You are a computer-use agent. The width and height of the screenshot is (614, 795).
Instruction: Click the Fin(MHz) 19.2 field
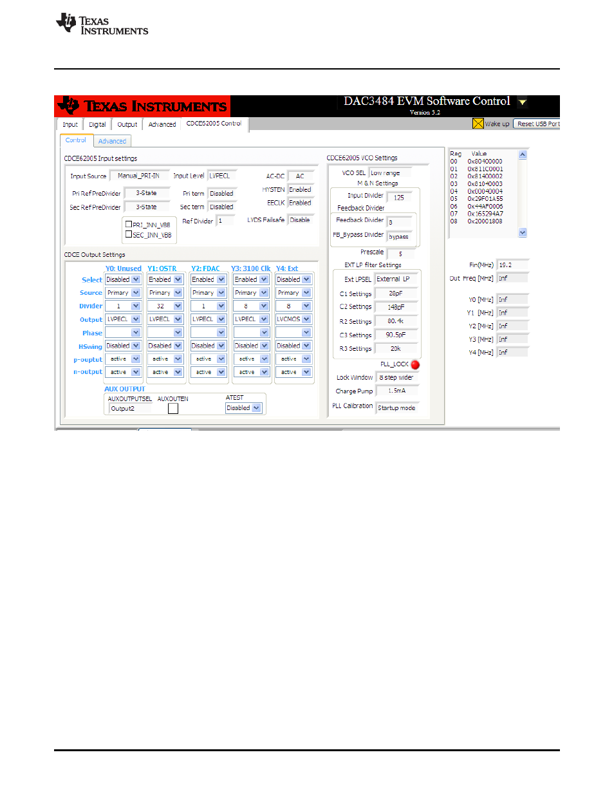click(512, 265)
